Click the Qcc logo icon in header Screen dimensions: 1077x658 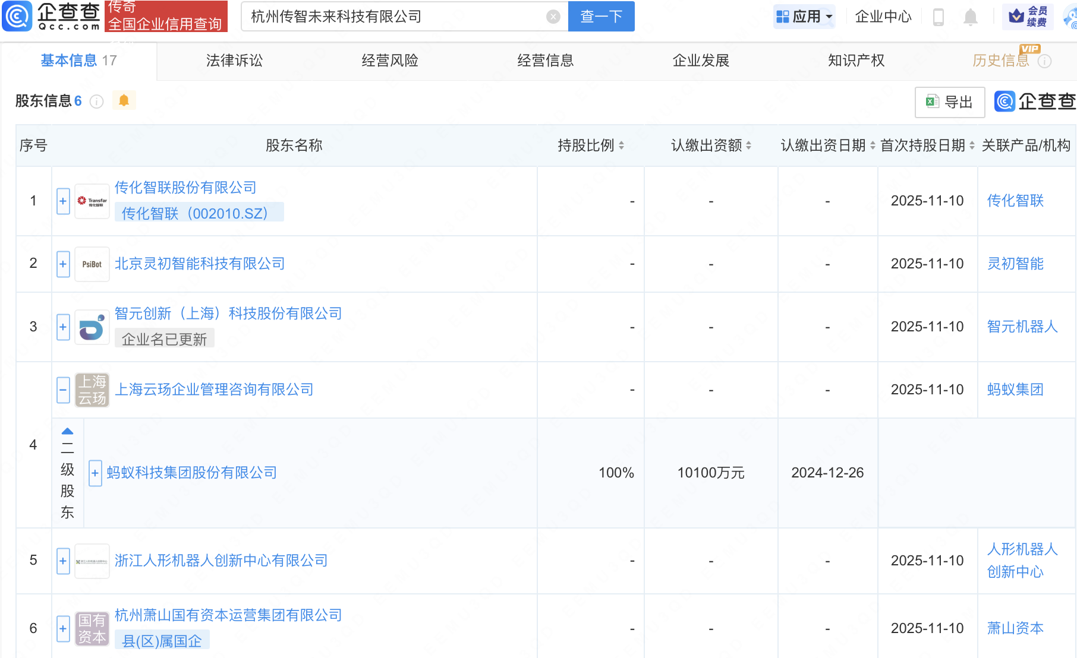(x=17, y=16)
